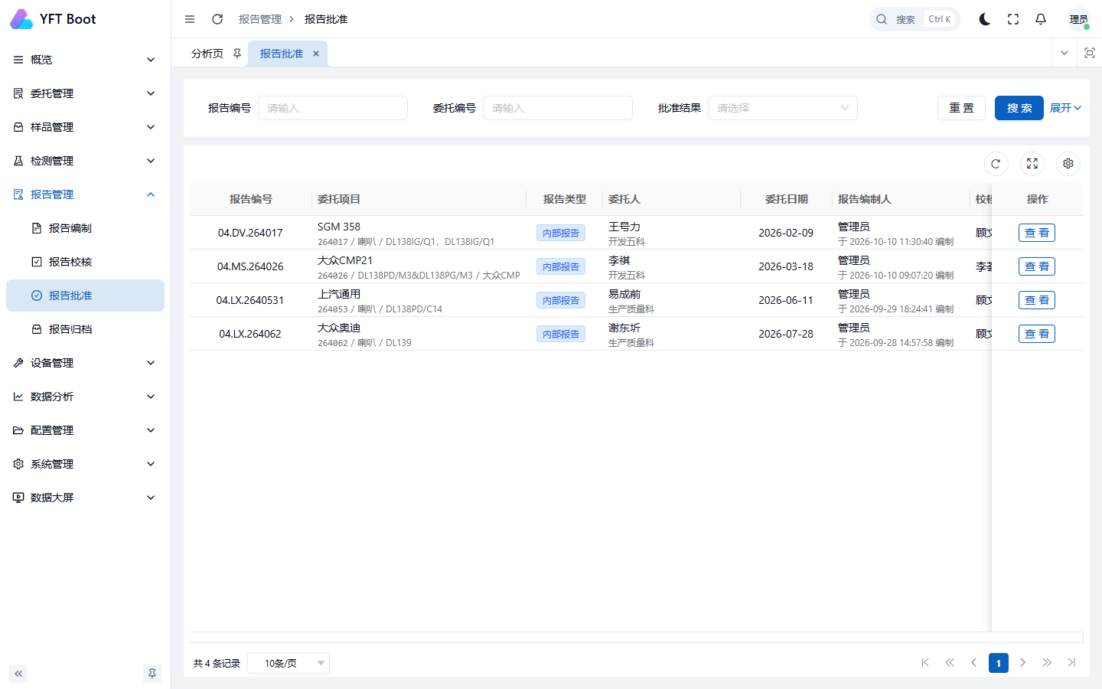1102x689 pixels.
Task: Click the refresh page icon in header
Action: [217, 19]
